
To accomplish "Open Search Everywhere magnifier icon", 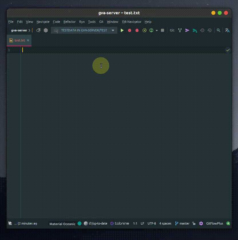I will tap(219, 30).
